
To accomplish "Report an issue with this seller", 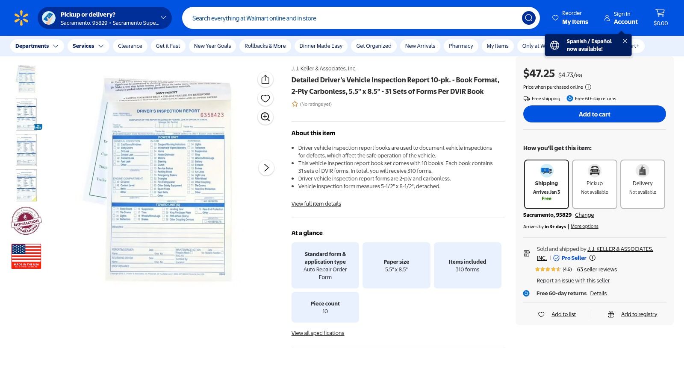I will (573, 281).
